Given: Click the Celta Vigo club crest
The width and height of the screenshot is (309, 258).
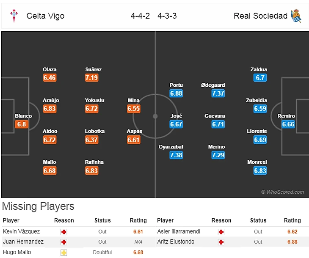Looking at the screenshot, I should pos(14,16).
